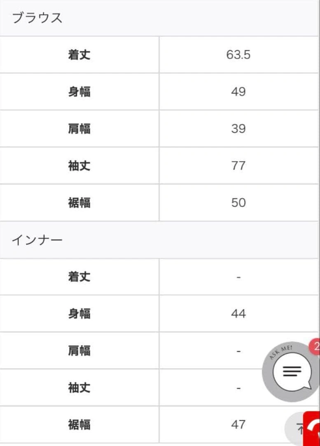This screenshot has width=320, height=446.
Task: Open the ASK ME! chat bubble
Action: coord(292,371)
